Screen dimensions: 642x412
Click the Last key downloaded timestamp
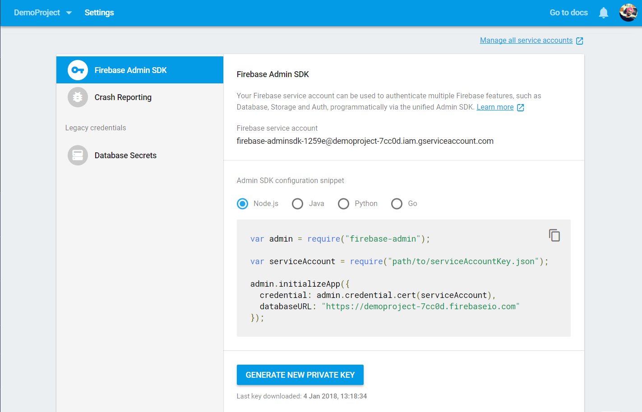click(x=335, y=396)
